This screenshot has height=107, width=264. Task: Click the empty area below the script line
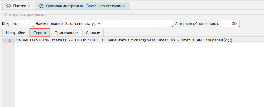click(x=132, y=76)
